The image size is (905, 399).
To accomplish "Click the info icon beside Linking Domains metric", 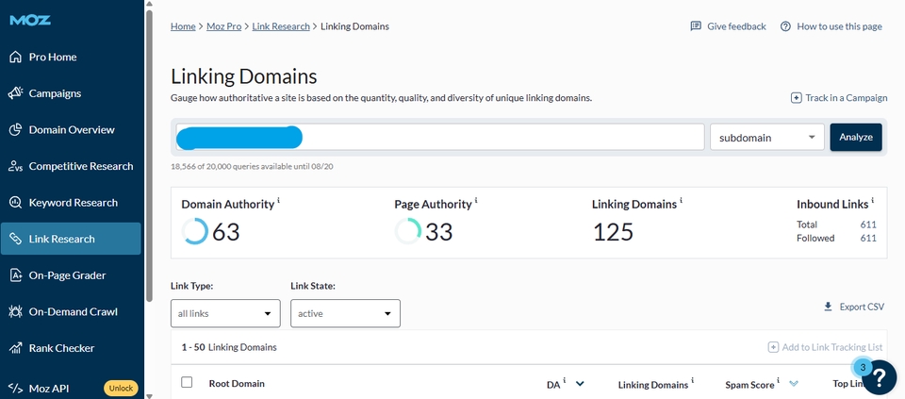I will 681,200.
